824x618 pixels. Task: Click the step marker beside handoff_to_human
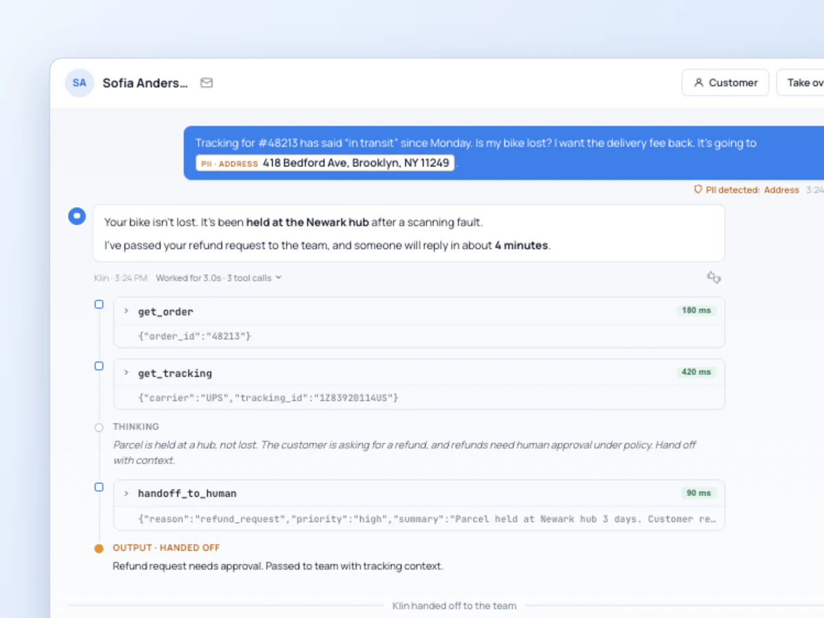(x=99, y=487)
